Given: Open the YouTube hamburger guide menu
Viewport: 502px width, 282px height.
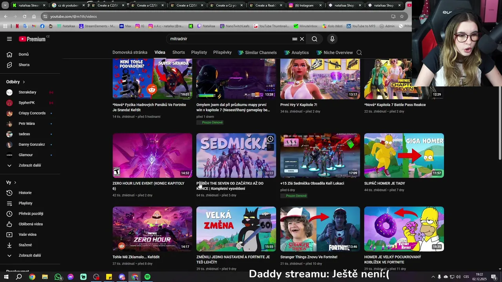Looking at the screenshot, I should click(x=9, y=39).
